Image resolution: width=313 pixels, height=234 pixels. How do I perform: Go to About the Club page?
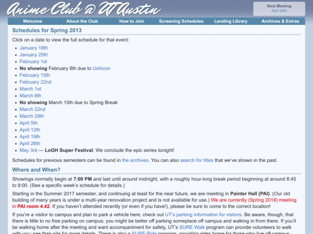[x=82, y=21]
